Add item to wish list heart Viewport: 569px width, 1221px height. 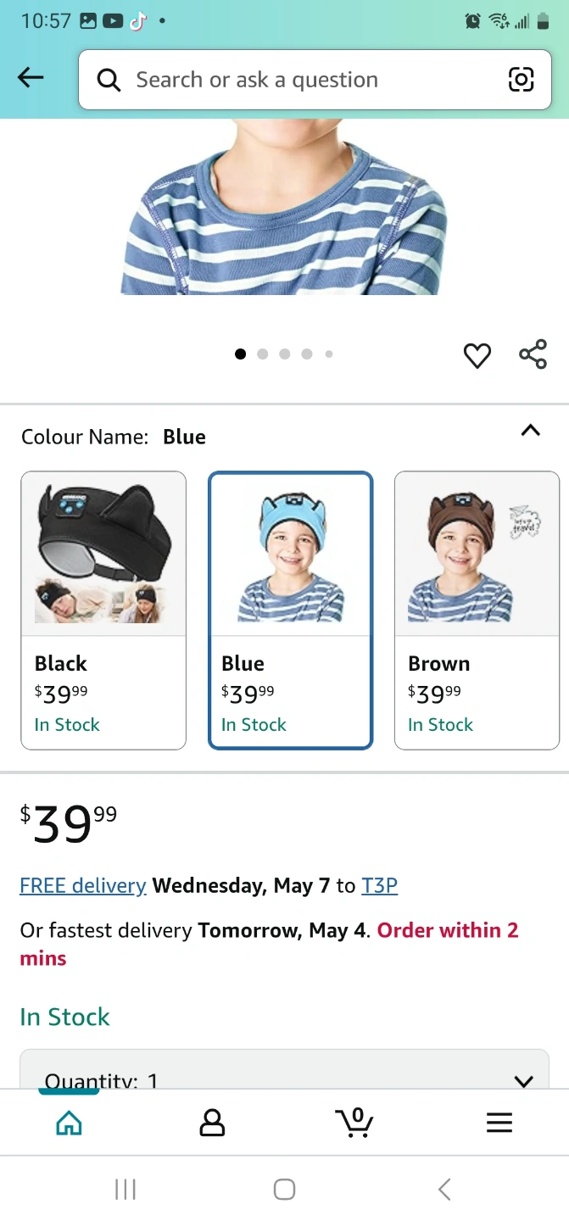pyautogui.click(x=477, y=355)
